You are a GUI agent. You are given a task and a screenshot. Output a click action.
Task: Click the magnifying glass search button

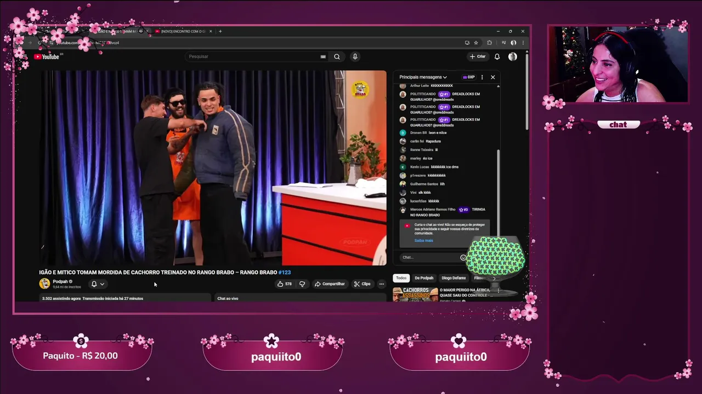[x=337, y=56]
